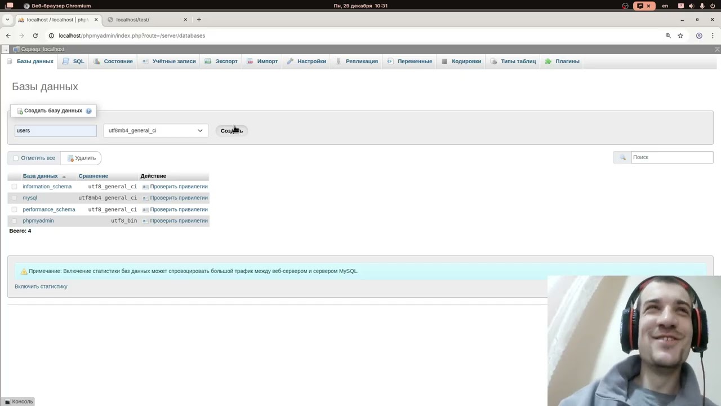The height and width of the screenshot is (406, 721).
Task: Open the mysql database
Action: [x=30, y=198]
